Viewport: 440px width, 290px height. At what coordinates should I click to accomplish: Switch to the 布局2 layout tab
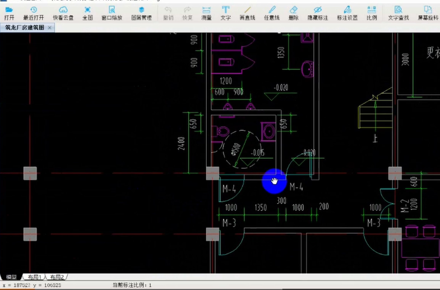tap(57, 277)
